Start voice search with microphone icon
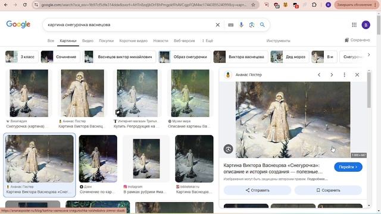 click(x=241, y=25)
